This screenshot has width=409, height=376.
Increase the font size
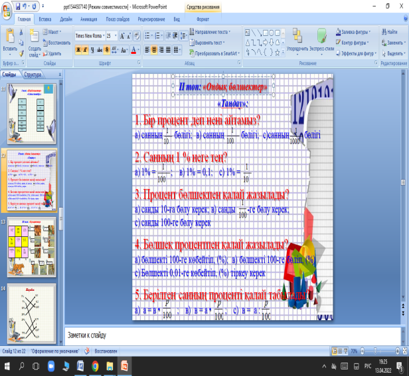[x=122, y=36]
